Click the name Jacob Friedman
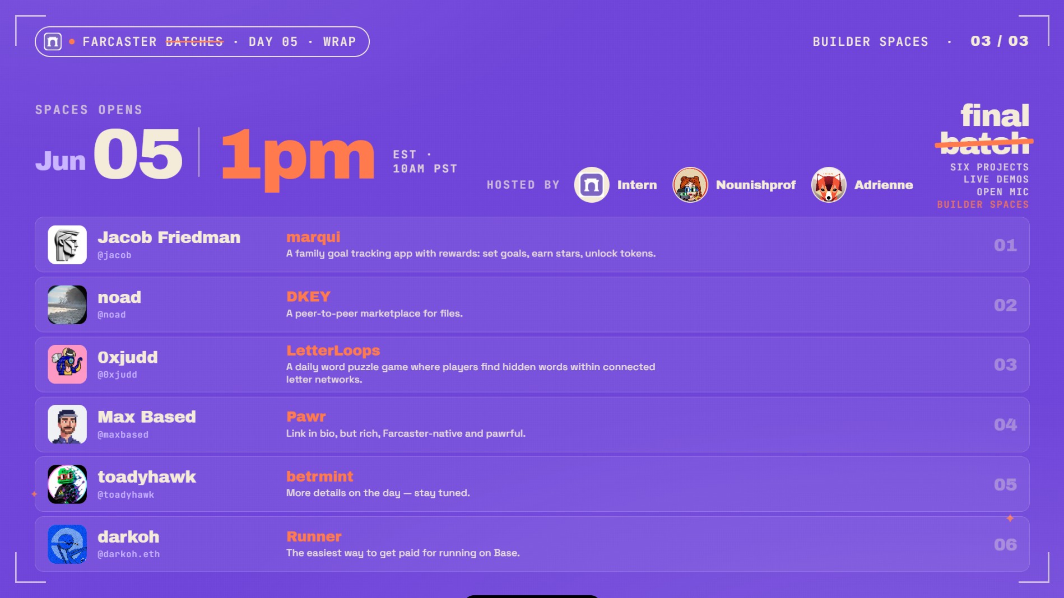 [x=169, y=237]
